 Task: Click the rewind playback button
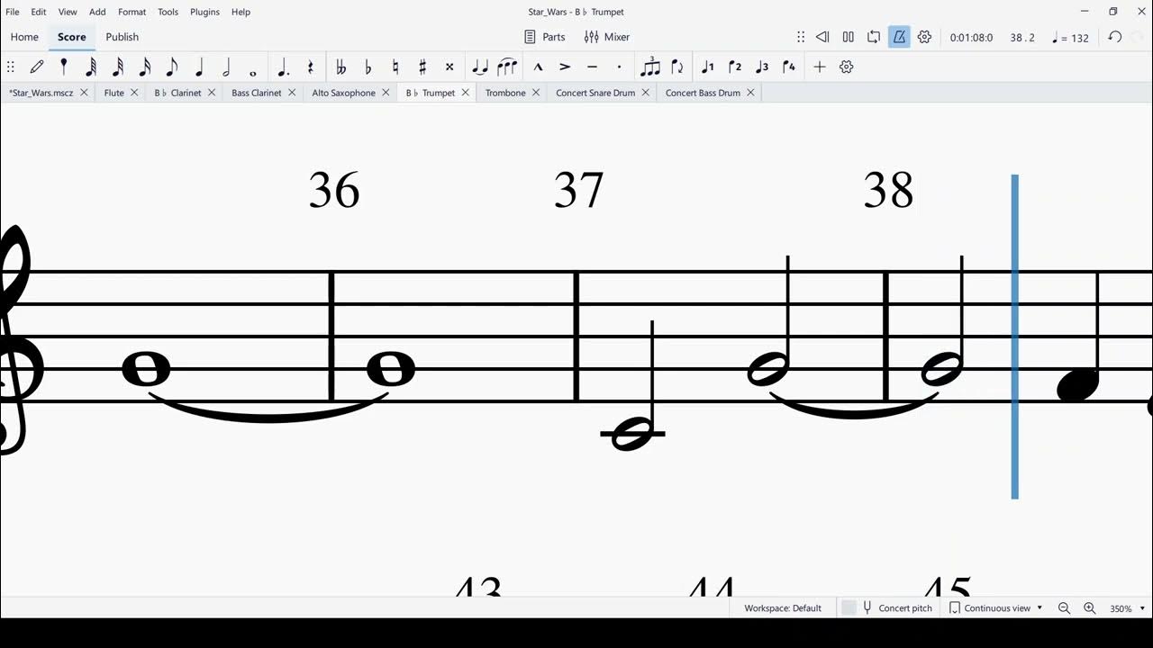coord(822,37)
